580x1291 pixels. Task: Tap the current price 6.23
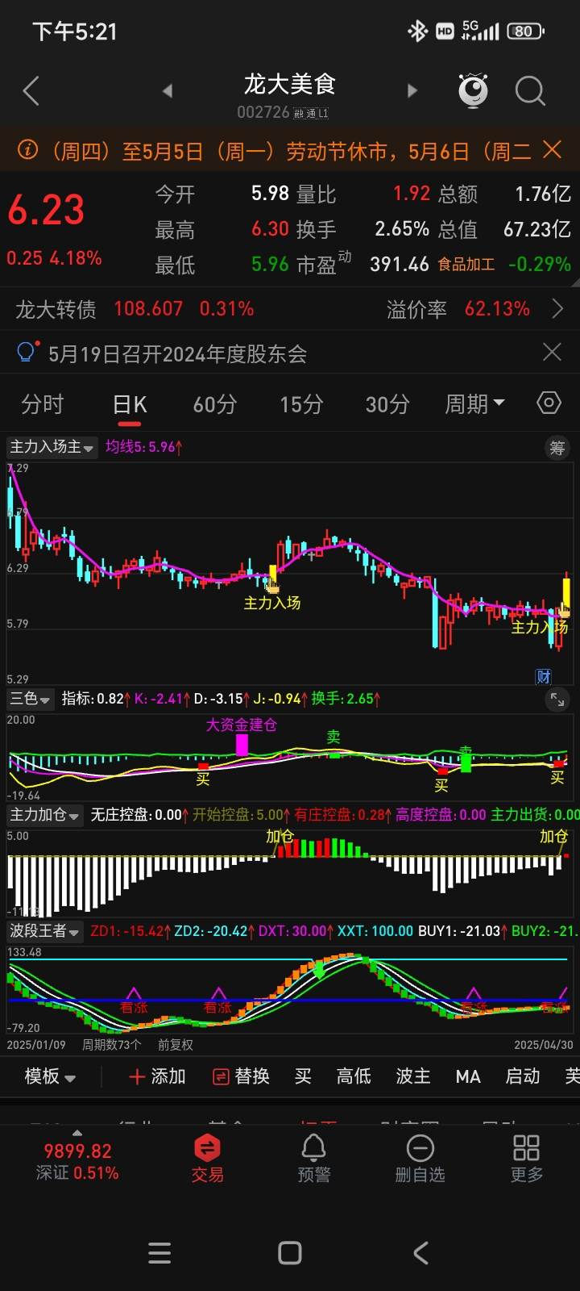point(46,210)
